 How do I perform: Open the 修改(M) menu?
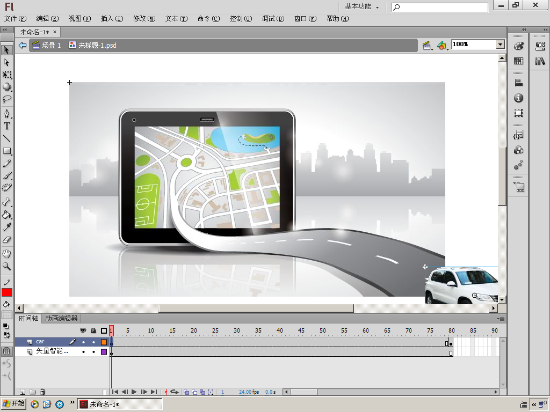point(144,19)
